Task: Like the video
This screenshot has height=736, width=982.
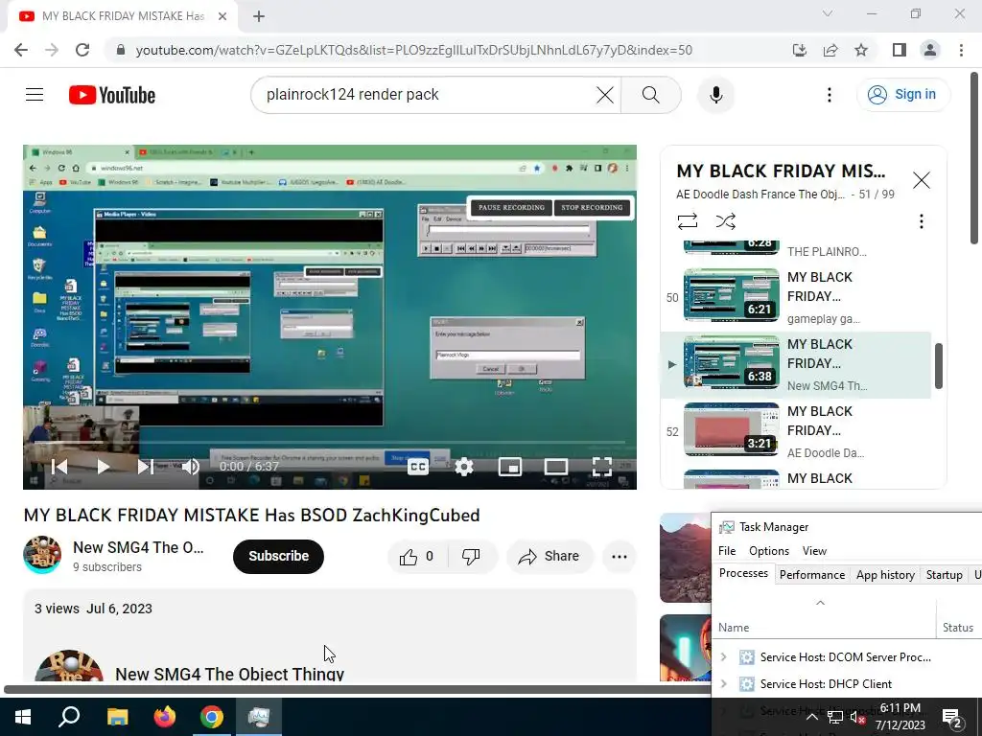Action: click(418, 557)
